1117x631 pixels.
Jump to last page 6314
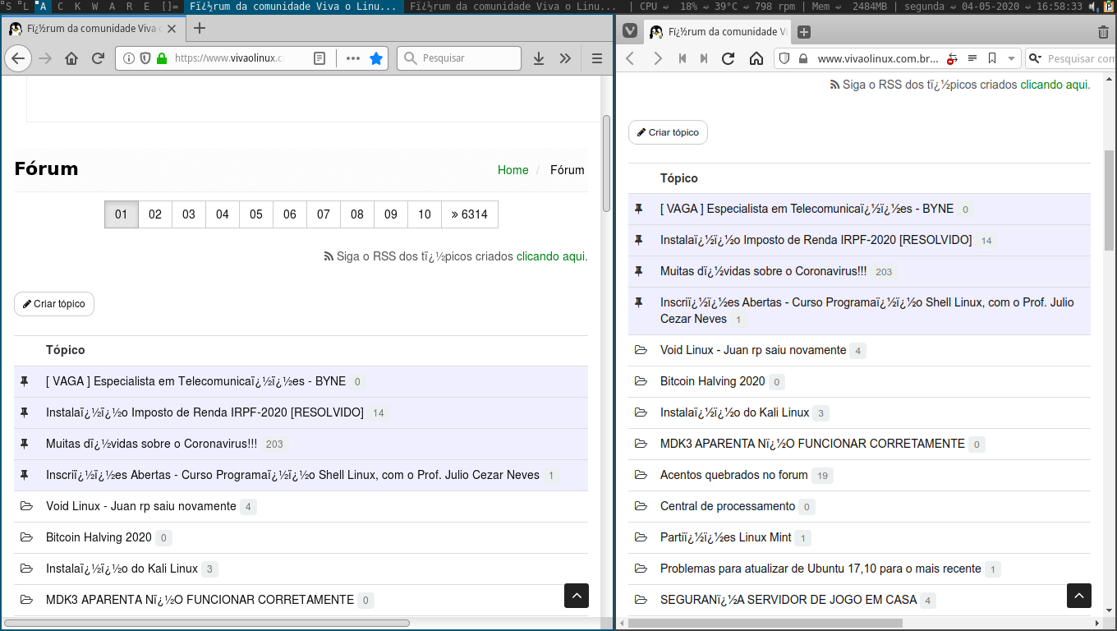point(470,214)
